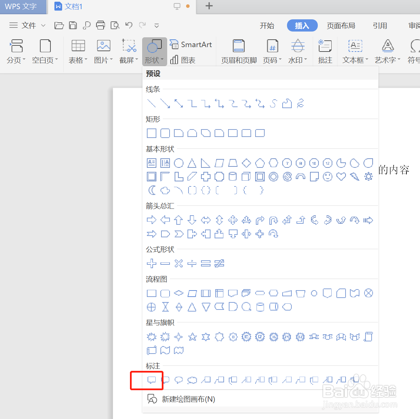Image resolution: width=420 pixels, height=419 pixels.
Task: Expand the 文件 menu chevron
Action: coord(43,25)
